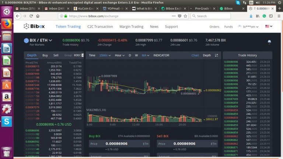Open Firefox downloads arrow
The image size is (283, 159).
pos(251,16)
